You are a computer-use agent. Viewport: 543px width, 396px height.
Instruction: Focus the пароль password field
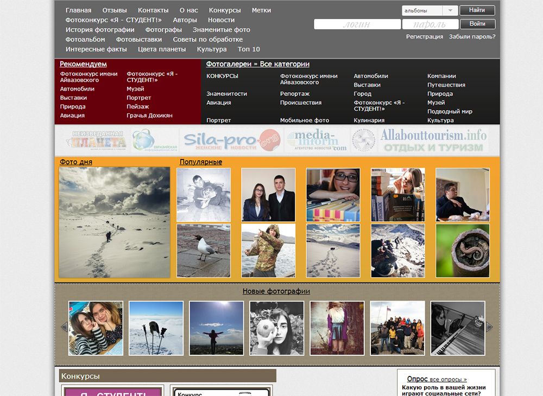(x=429, y=24)
